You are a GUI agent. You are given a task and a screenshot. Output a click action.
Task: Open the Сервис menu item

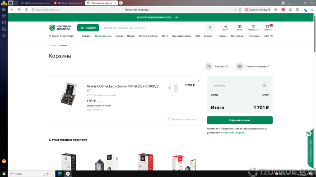87,36
